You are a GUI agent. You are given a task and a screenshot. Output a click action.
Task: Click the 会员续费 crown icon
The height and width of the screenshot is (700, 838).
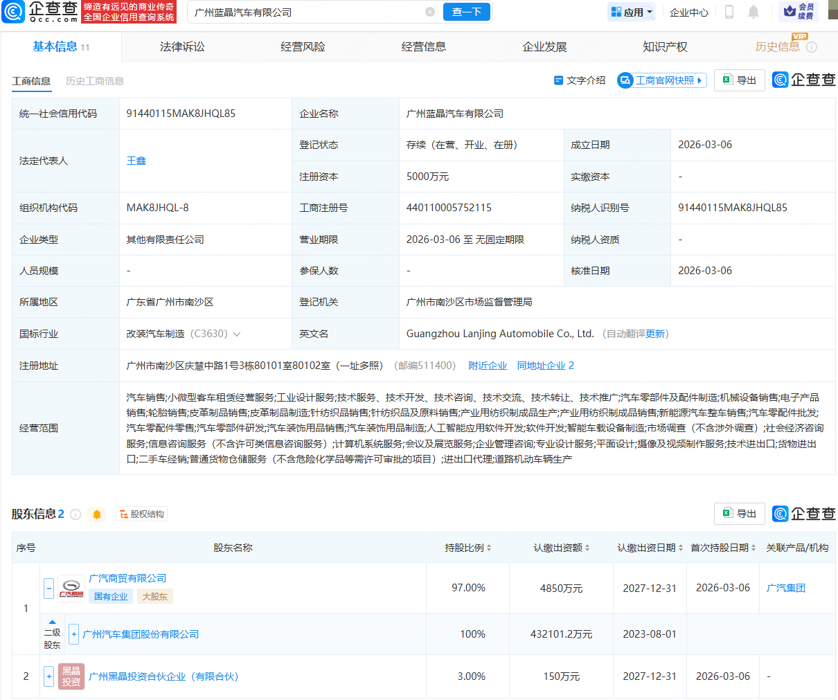pos(790,12)
